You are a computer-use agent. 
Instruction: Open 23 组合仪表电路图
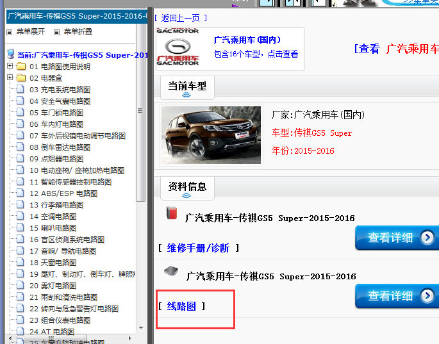point(60,320)
